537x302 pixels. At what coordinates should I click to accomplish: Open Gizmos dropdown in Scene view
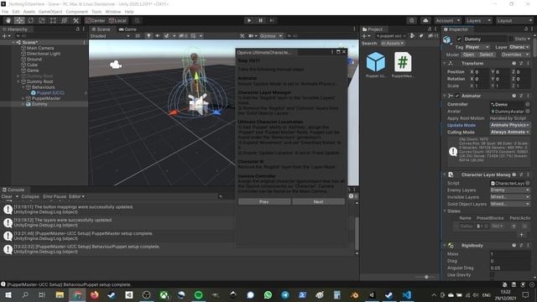pos(270,35)
